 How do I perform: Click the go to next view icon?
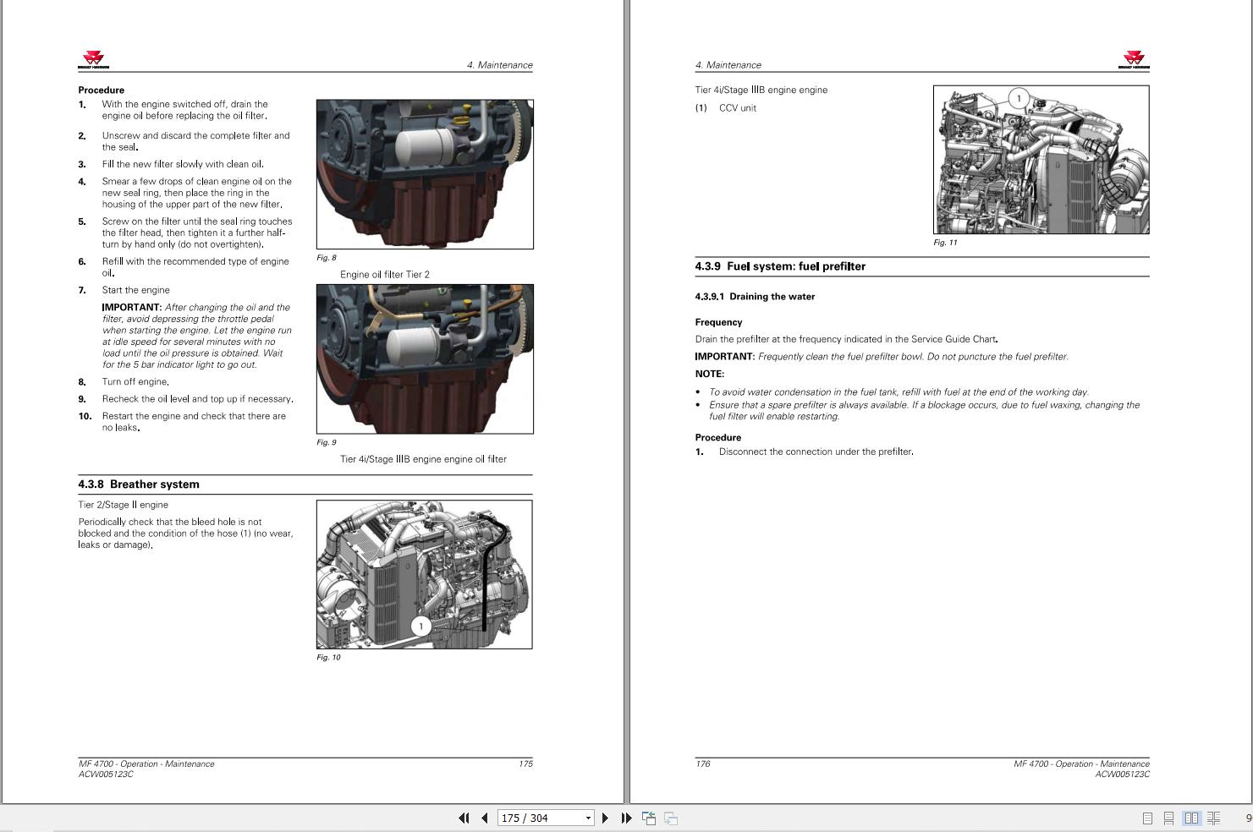coord(671,818)
